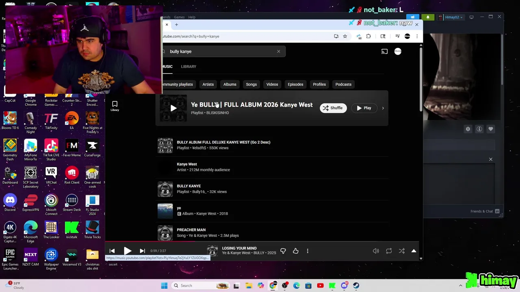Open the Help menu in Steam
This screenshot has height=292, width=520.
192,17
